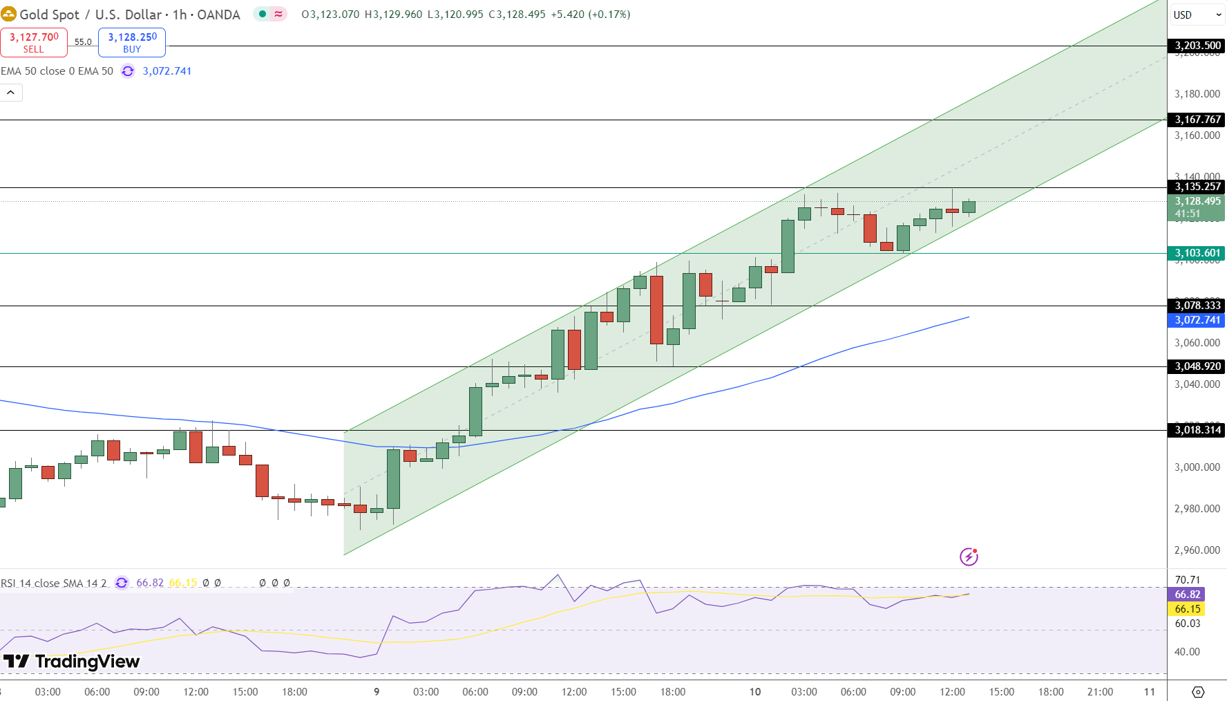The width and height of the screenshot is (1227, 701).
Task: Click the 3,048.920 price level label
Action: 1197,366
